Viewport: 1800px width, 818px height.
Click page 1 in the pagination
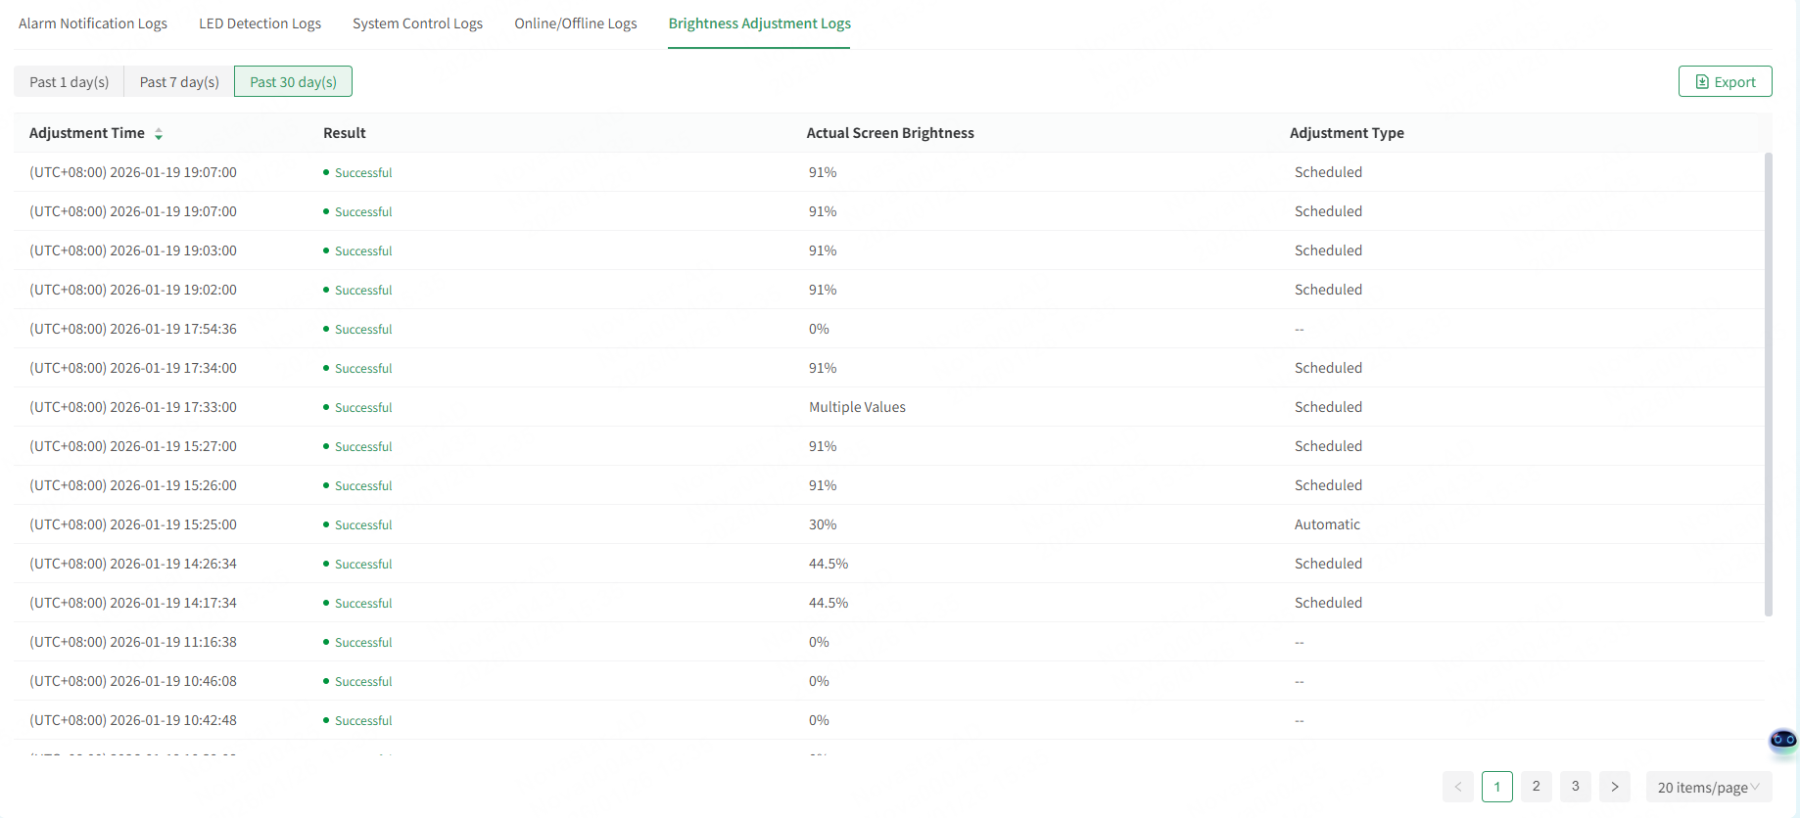(1497, 787)
